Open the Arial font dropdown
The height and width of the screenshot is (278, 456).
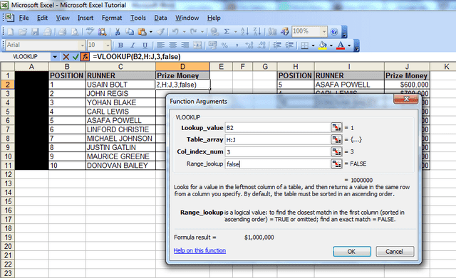pos(82,46)
